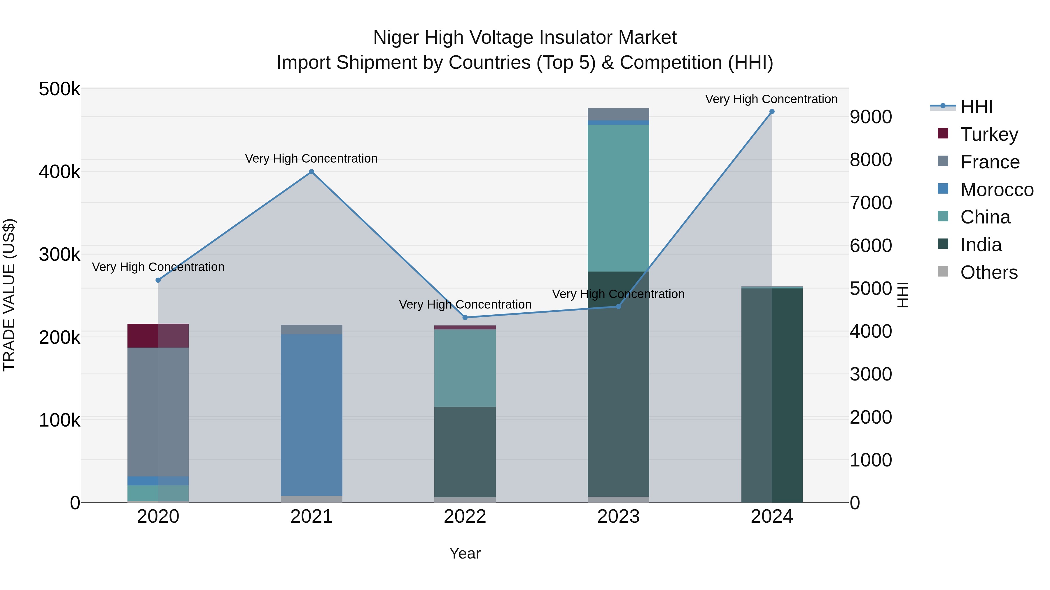Click the France segment atop the 2021 bar
This screenshot has height=590, width=1050.
click(x=311, y=330)
